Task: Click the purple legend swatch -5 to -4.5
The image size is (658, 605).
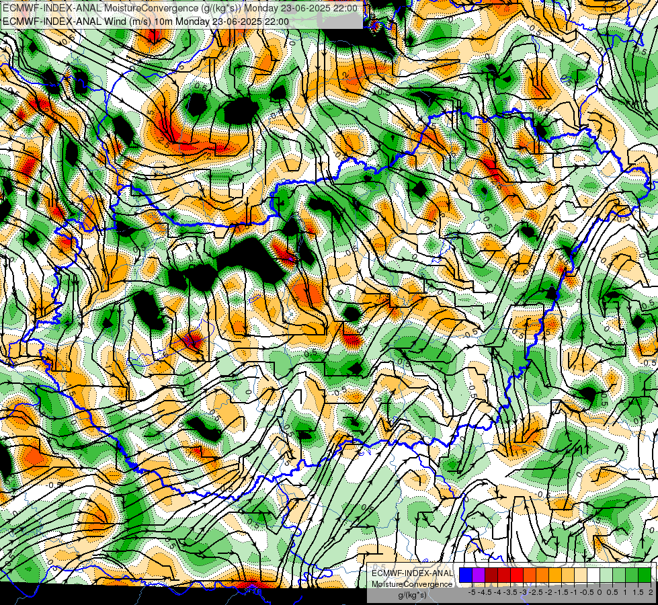Action: 479,575
